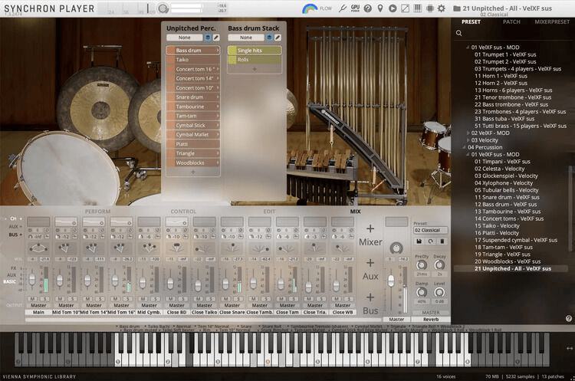Mute the Main mixer channel
This screenshot has height=381, width=575.
click(x=33, y=297)
